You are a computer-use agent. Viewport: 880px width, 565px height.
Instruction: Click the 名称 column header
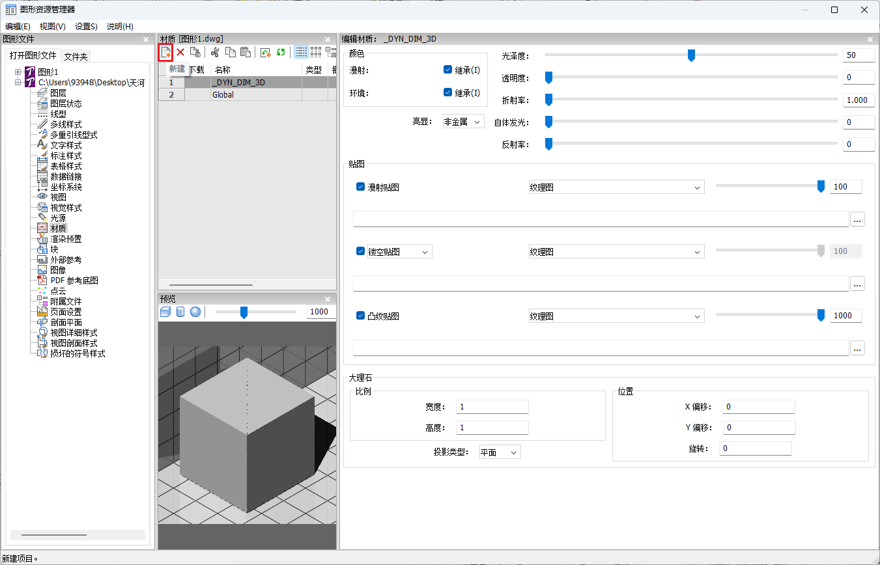[x=256, y=70]
